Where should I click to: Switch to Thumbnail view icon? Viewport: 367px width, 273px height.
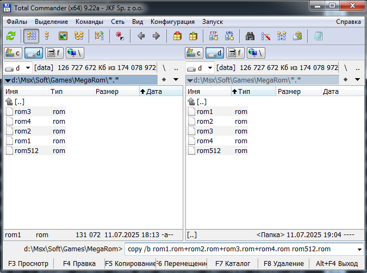63,36
